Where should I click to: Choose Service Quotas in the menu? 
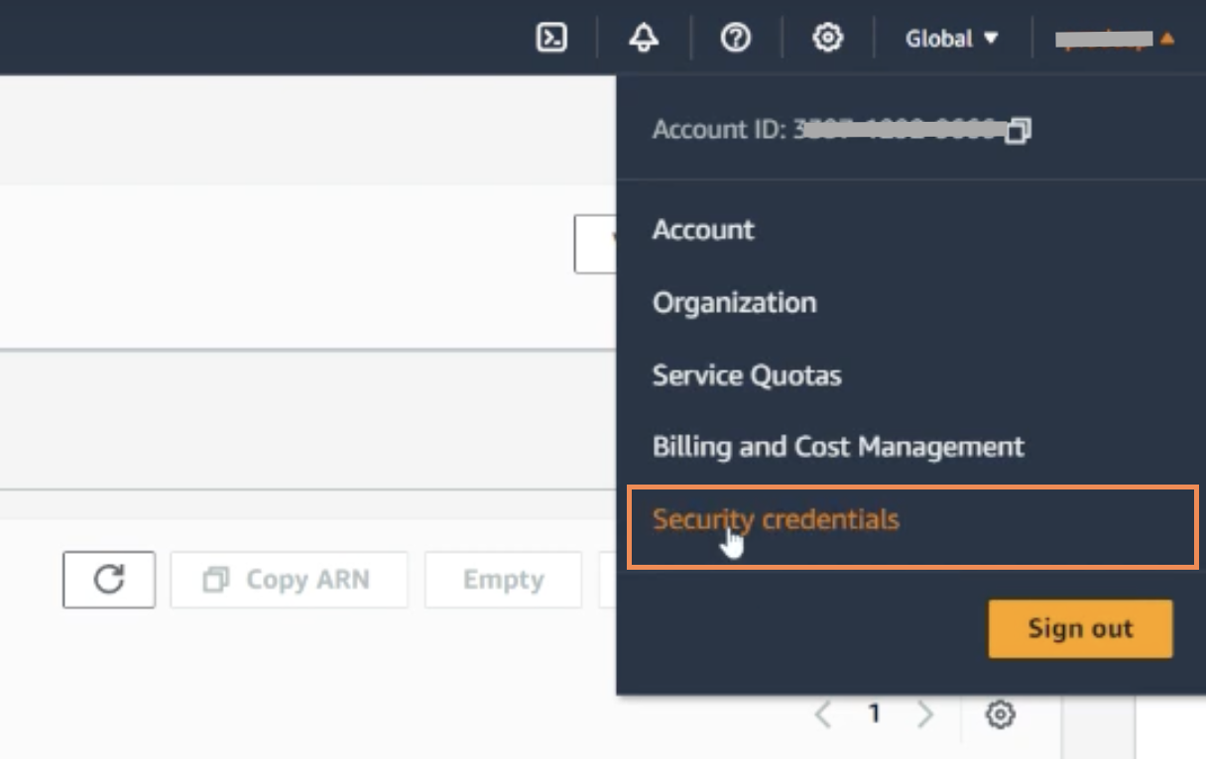click(x=747, y=376)
